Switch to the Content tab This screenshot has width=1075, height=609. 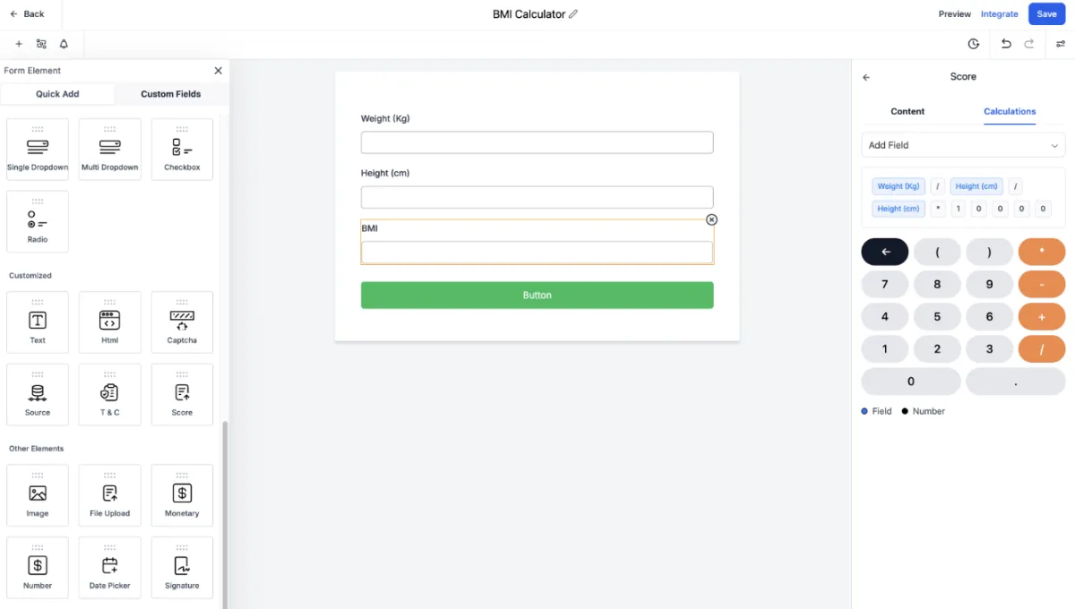pos(907,111)
